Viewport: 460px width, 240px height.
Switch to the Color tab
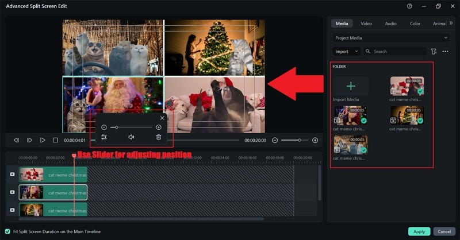tap(415, 24)
